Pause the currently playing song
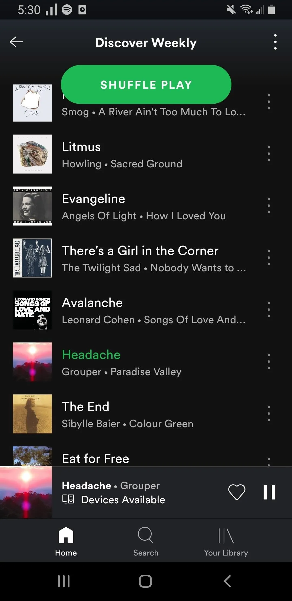This screenshot has height=601, width=292. tap(269, 492)
